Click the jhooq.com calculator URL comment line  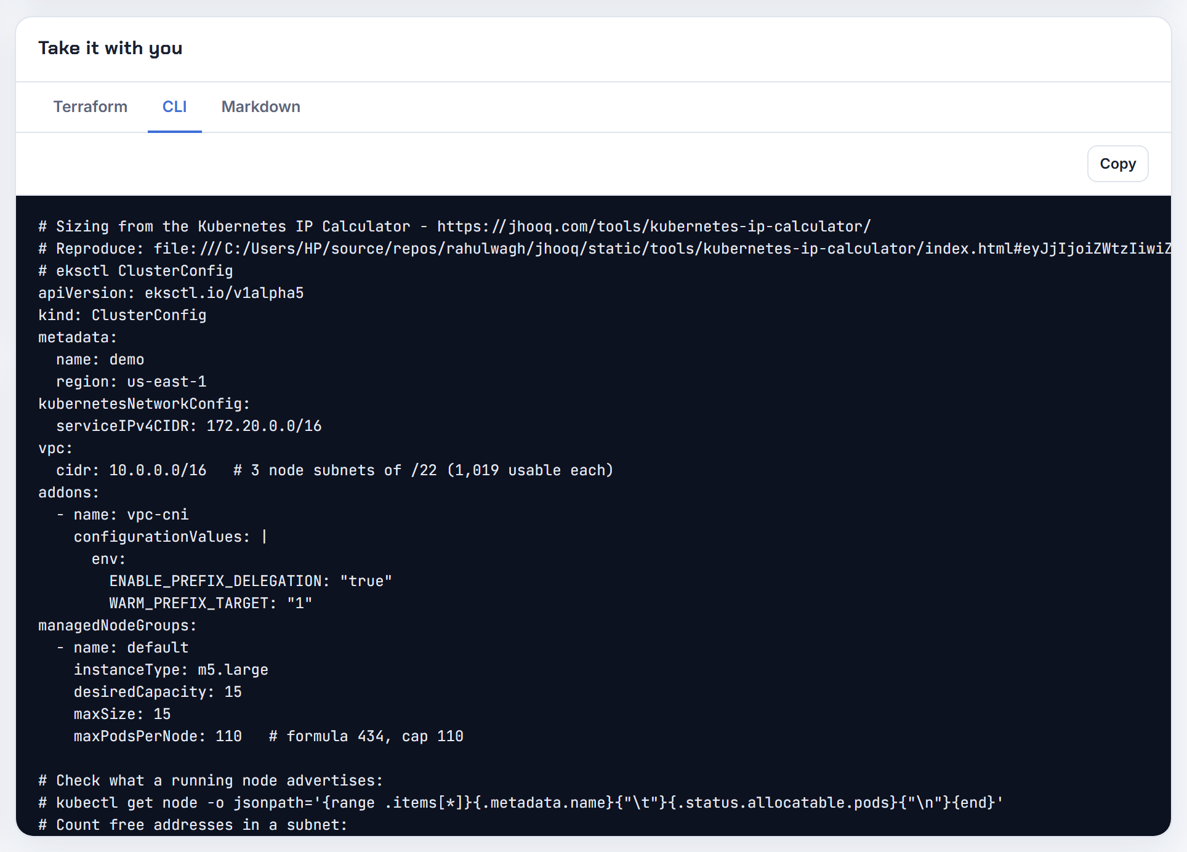454,227
